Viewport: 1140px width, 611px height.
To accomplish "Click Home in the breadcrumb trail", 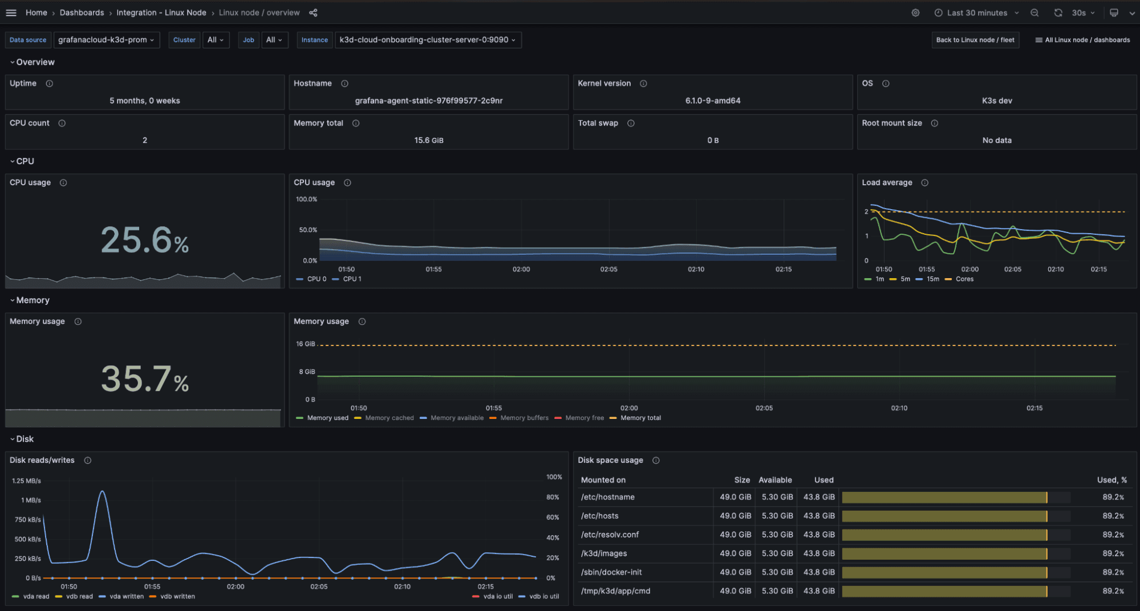I will coord(36,12).
